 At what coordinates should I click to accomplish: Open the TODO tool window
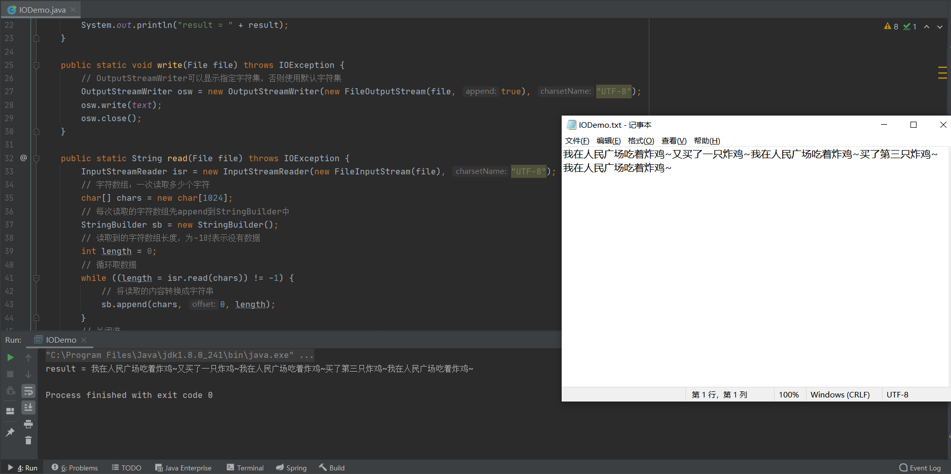coord(127,468)
